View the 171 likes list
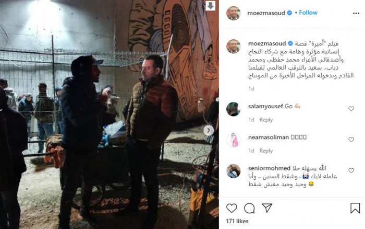Viewport: 365px width, 229px height. coord(237,221)
